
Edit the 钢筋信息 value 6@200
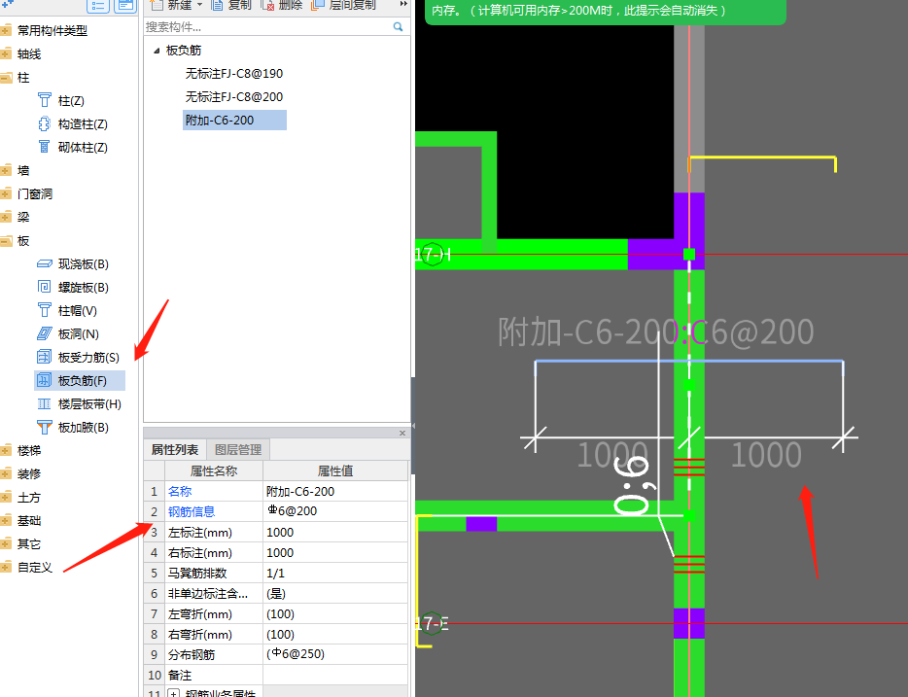point(335,511)
